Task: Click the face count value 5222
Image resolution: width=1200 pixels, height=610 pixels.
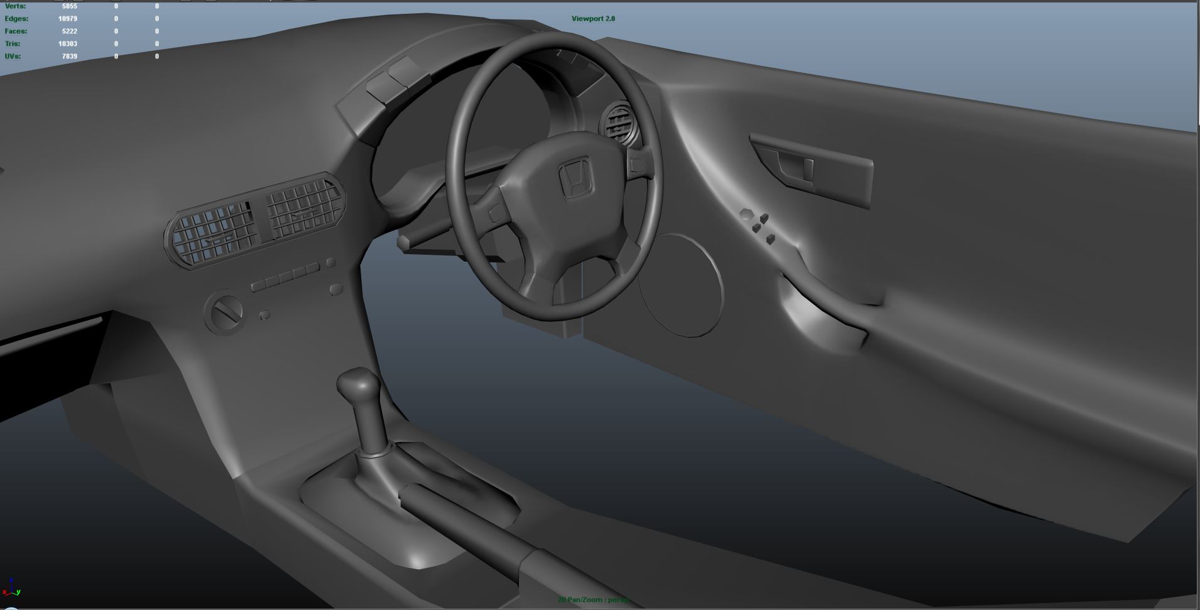Action: tap(70, 31)
